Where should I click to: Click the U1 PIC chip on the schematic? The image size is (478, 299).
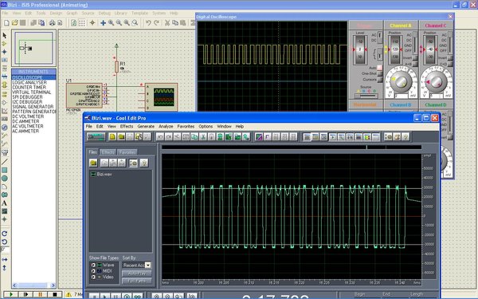pyautogui.click(x=84, y=95)
